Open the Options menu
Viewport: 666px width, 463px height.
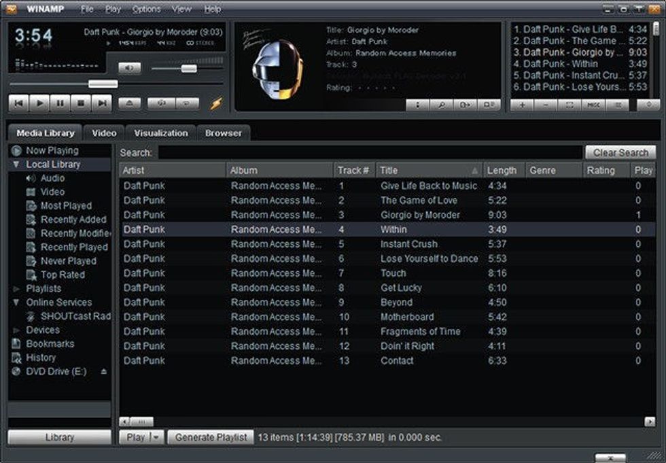coord(146,9)
